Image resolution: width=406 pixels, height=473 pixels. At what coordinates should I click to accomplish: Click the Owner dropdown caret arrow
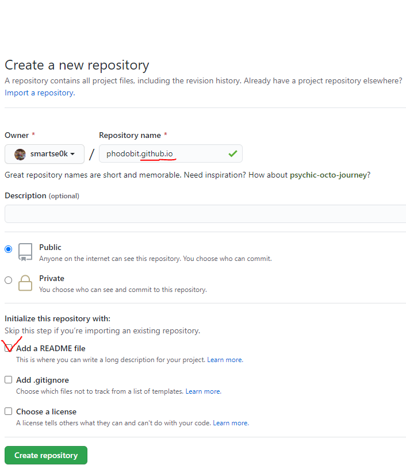[72, 154]
